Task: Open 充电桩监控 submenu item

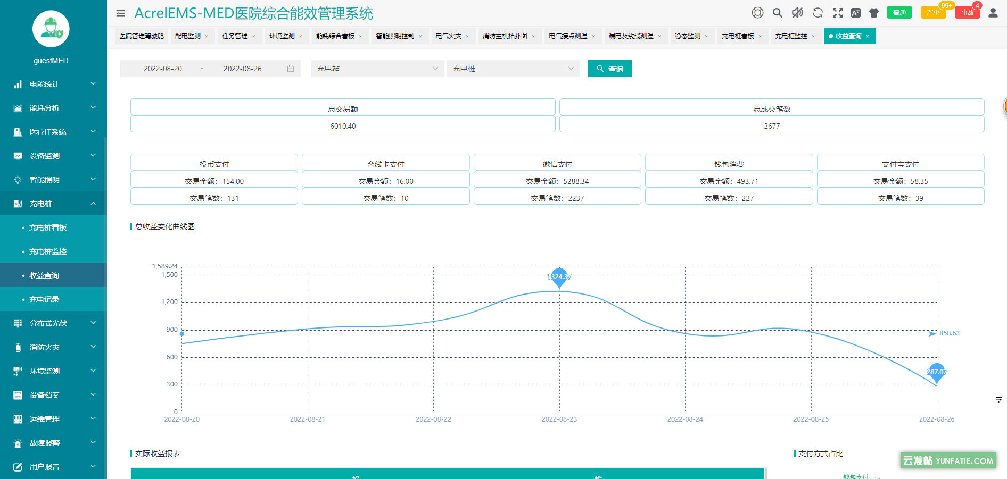Action: point(53,251)
